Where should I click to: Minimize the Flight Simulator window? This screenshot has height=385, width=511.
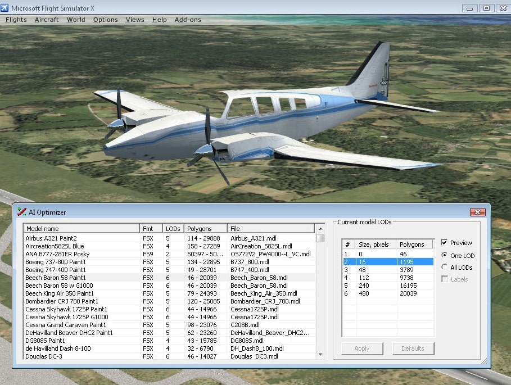click(471, 8)
